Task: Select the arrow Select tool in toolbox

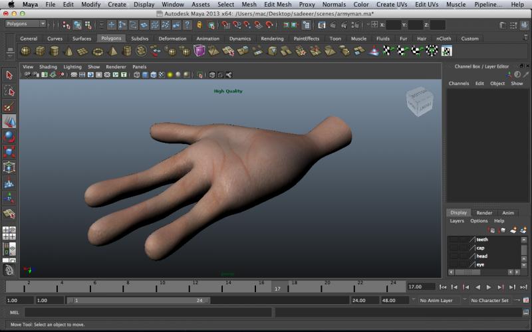Action: pyautogui.click(x=9, y=76)
